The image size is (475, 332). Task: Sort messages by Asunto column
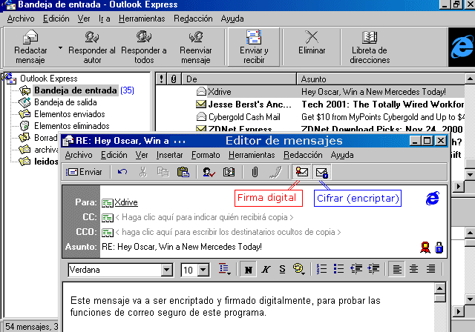coord(381,79)
